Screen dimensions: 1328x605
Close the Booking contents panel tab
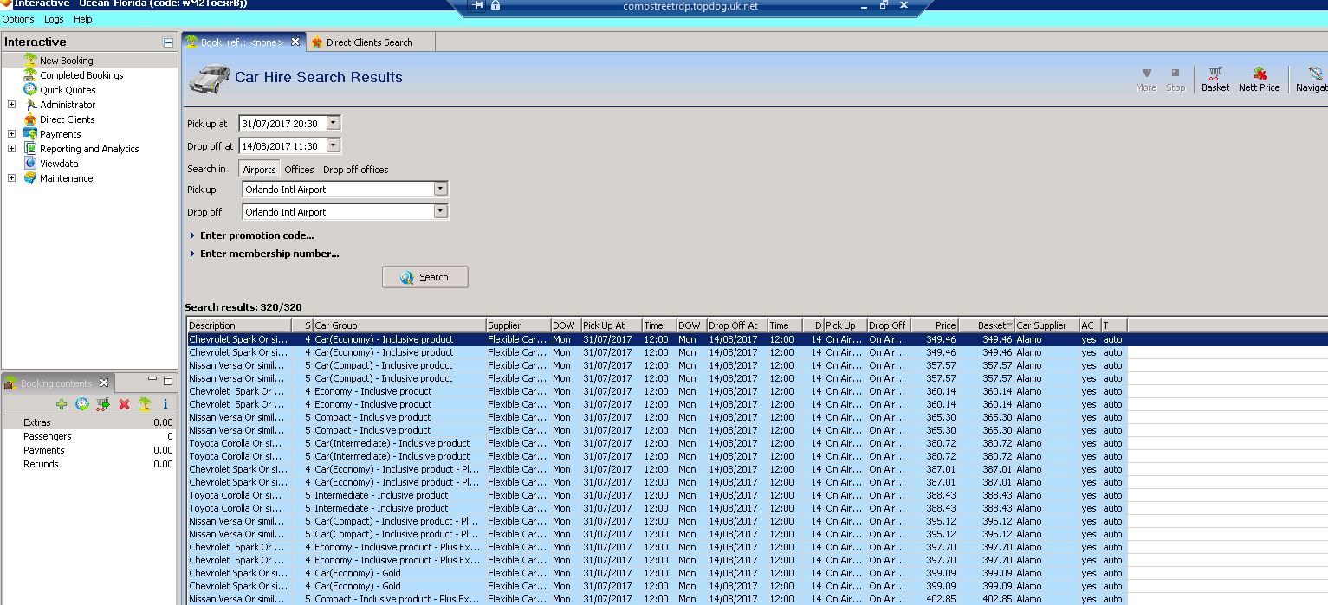pyautogui.click(x=104, y=383)
